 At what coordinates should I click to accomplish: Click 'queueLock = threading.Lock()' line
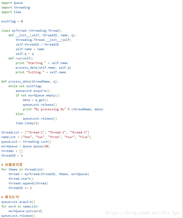click(26, 142)
